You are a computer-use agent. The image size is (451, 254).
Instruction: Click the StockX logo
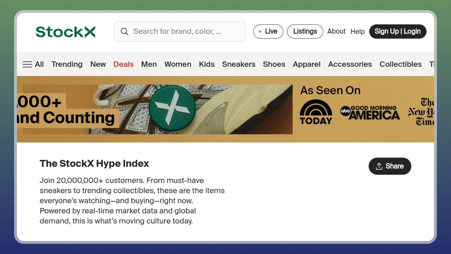[x=65, y=32]
